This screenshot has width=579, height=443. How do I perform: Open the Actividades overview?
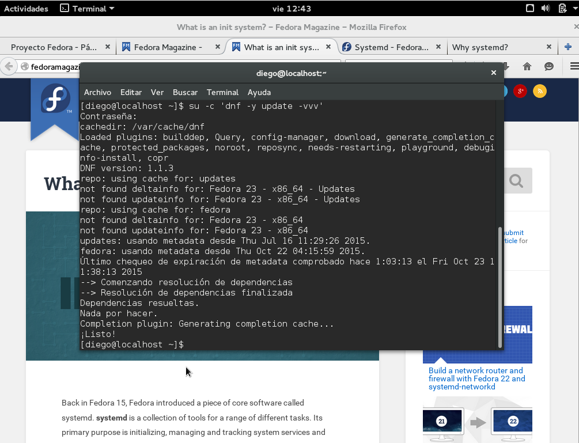[26, 9]
